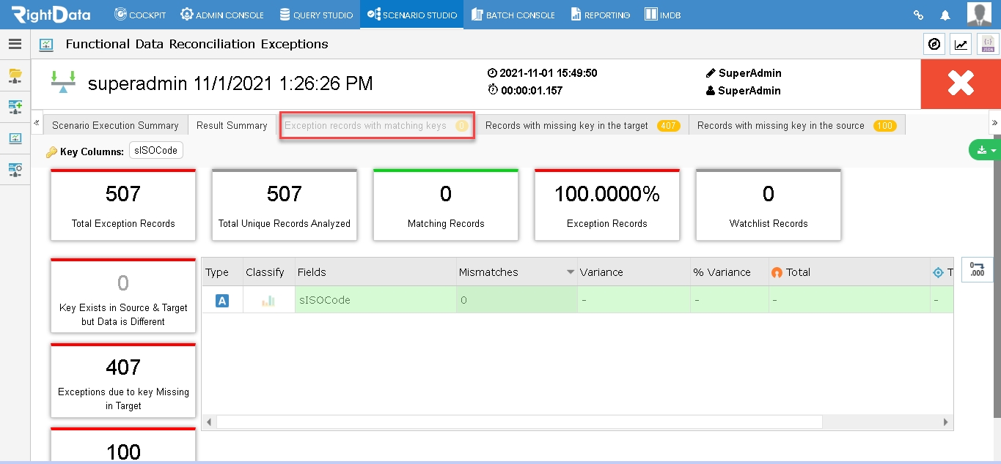Expand the Mismatches column sort arrow
The height and width of the screenshot is (464, 1001).
click(571, 272)
